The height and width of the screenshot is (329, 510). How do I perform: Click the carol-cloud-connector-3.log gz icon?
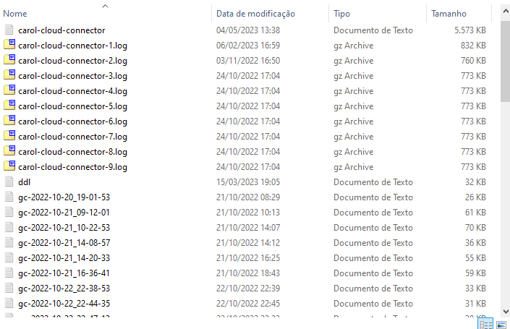(9, 76)
